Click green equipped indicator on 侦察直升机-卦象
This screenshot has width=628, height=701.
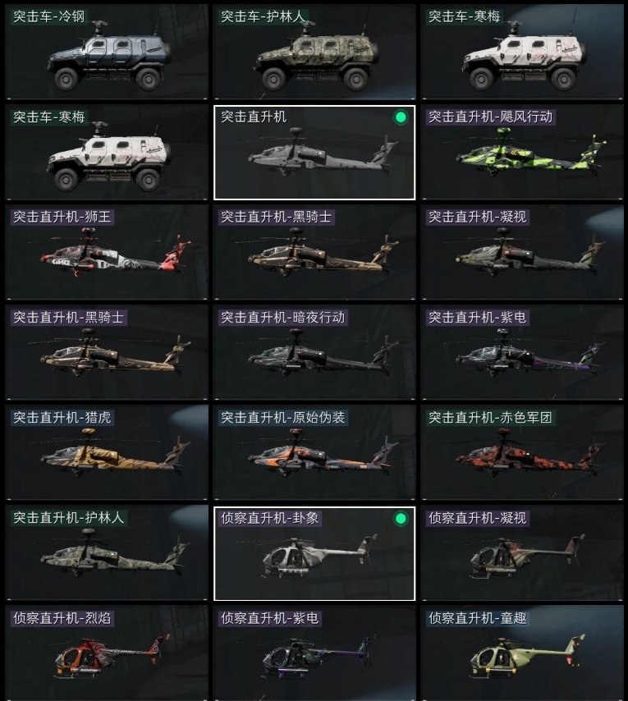click(x=401, y=518)
